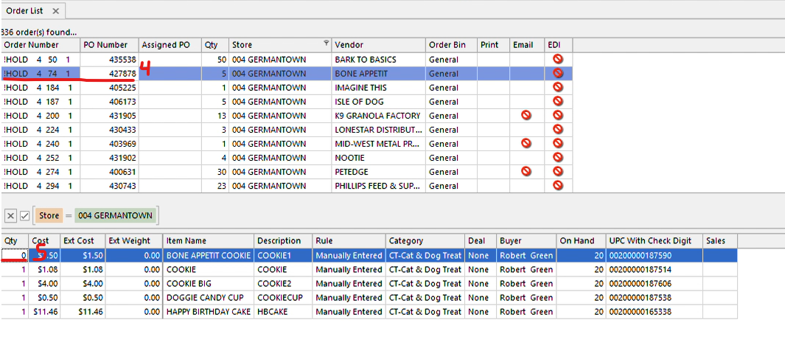The image size is (785, 345).
Task: Click EDI blocked icon for BARK TO BASICS
Action: click(558, 59)
